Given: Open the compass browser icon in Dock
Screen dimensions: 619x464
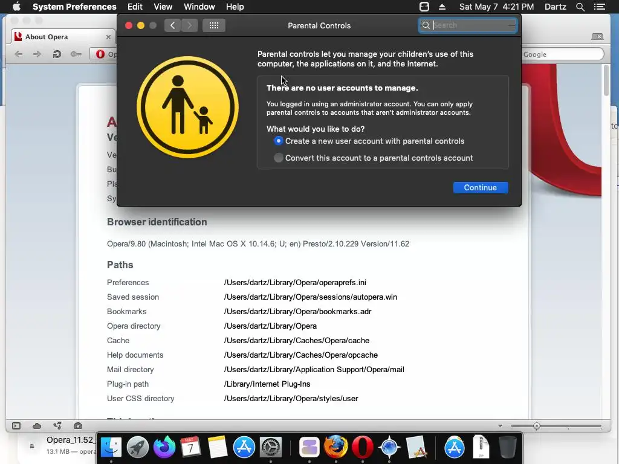Looking at the screenshot, I should click(389, 447).
